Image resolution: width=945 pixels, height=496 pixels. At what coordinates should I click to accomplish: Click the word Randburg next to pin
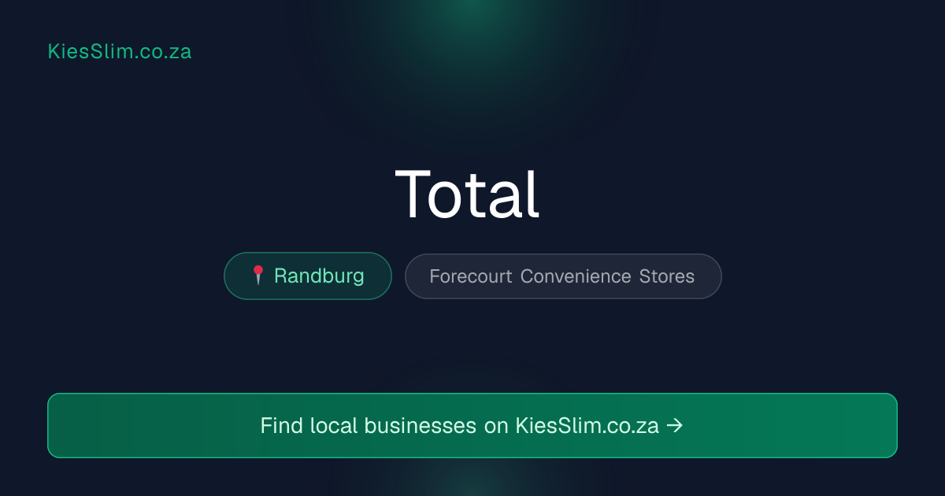point(319,276)
